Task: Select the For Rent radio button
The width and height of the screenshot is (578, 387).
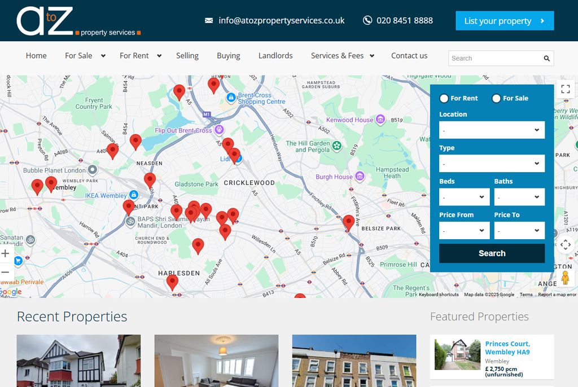Action: (x=444, y=98)
